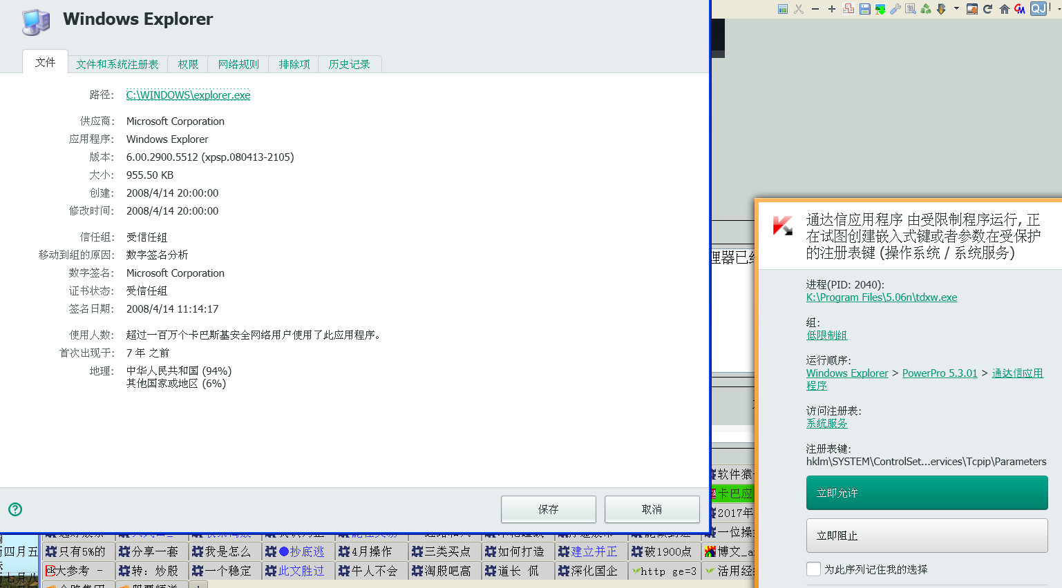Screen dimensions: 1062x588
Task: Open the 破1900点 bookmark tab
Action: (x=665, y=551)
